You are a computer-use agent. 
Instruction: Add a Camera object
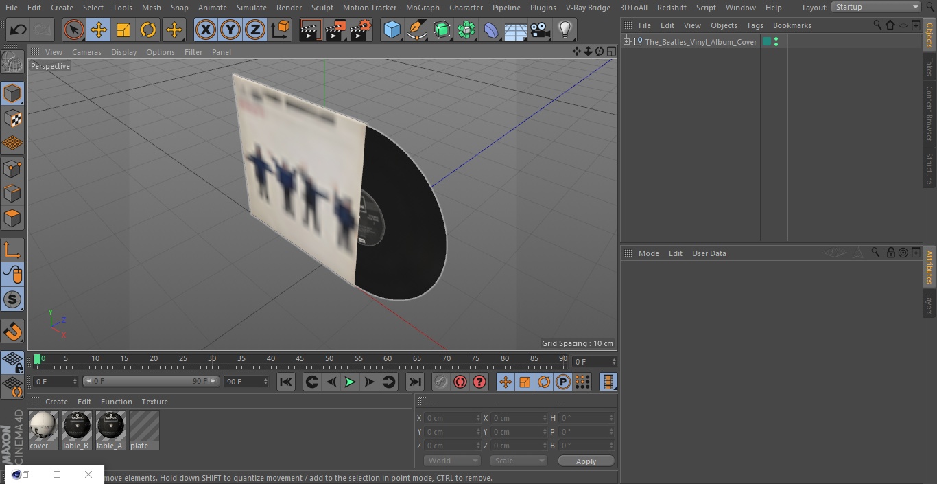(x=540, y=30)
